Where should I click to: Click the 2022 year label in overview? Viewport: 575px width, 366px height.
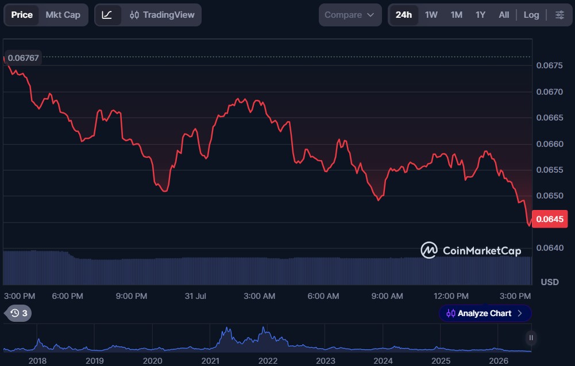pos(268,361)
